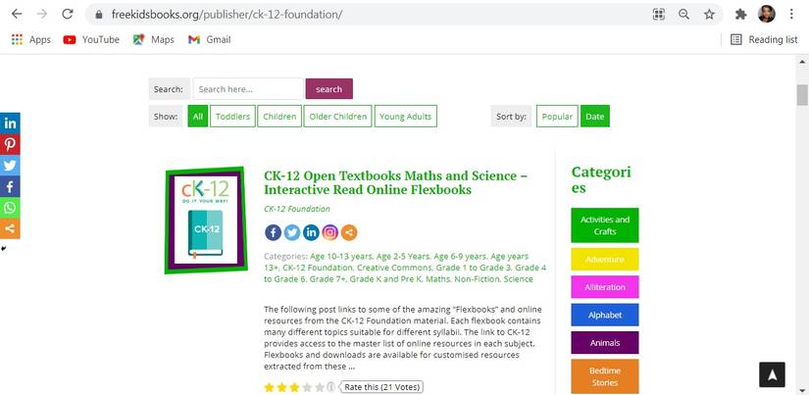This screenshot has height=395, width=809.
Task: Open yellow Adventure category
Action: click(x=605, y=260)
